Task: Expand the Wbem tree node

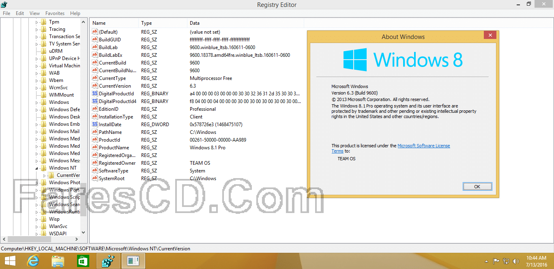Action: coord(37,81)
